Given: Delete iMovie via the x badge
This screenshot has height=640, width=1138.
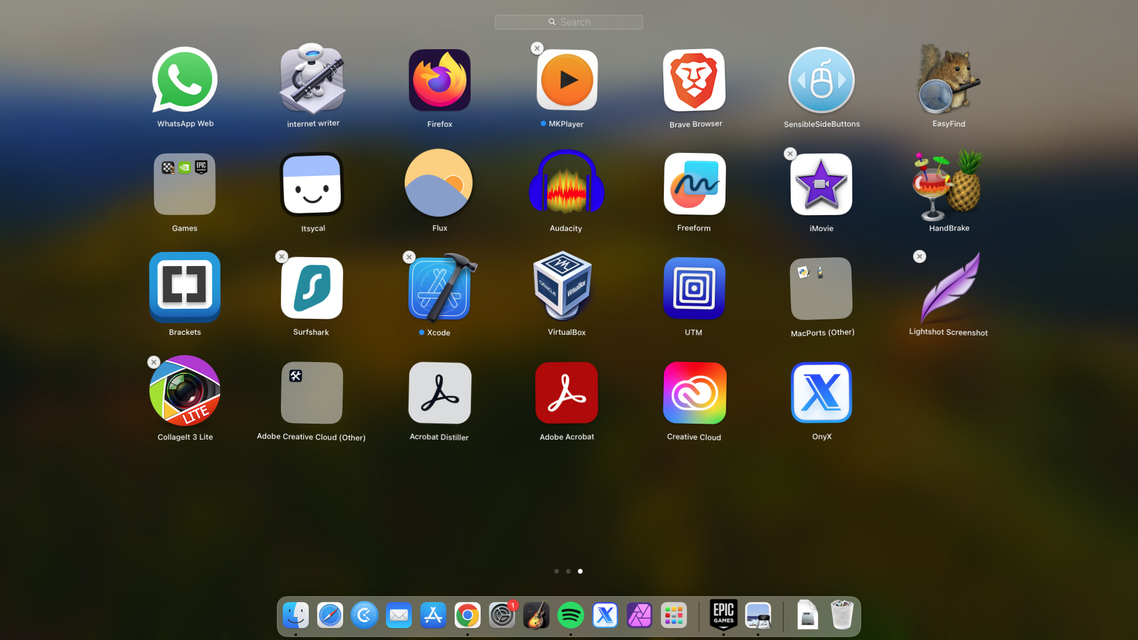Looking at the screenshot, I should 790,153.
